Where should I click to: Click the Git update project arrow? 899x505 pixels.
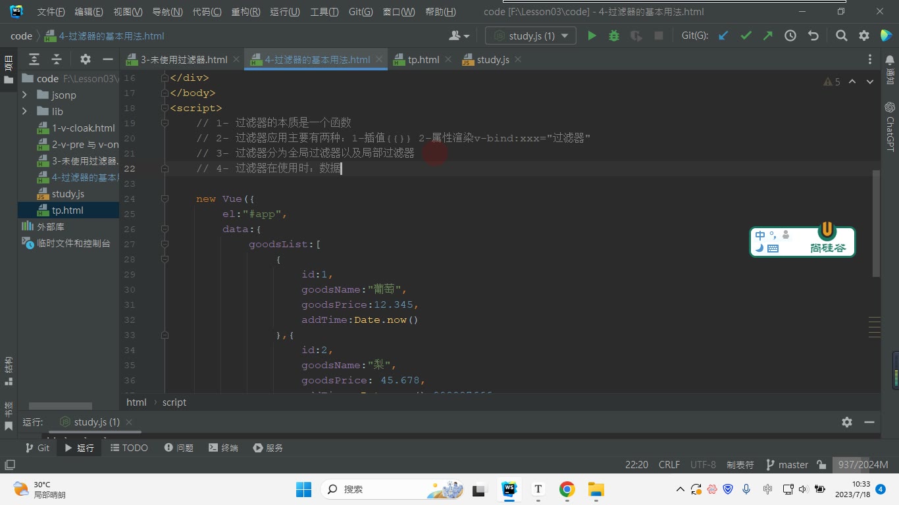[723, 36]
